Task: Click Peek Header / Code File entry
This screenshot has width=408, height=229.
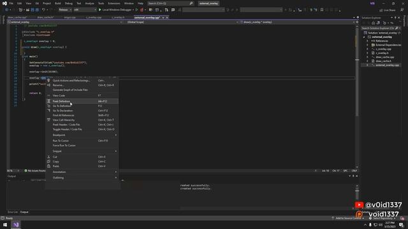Action: [x=82, y=125]
